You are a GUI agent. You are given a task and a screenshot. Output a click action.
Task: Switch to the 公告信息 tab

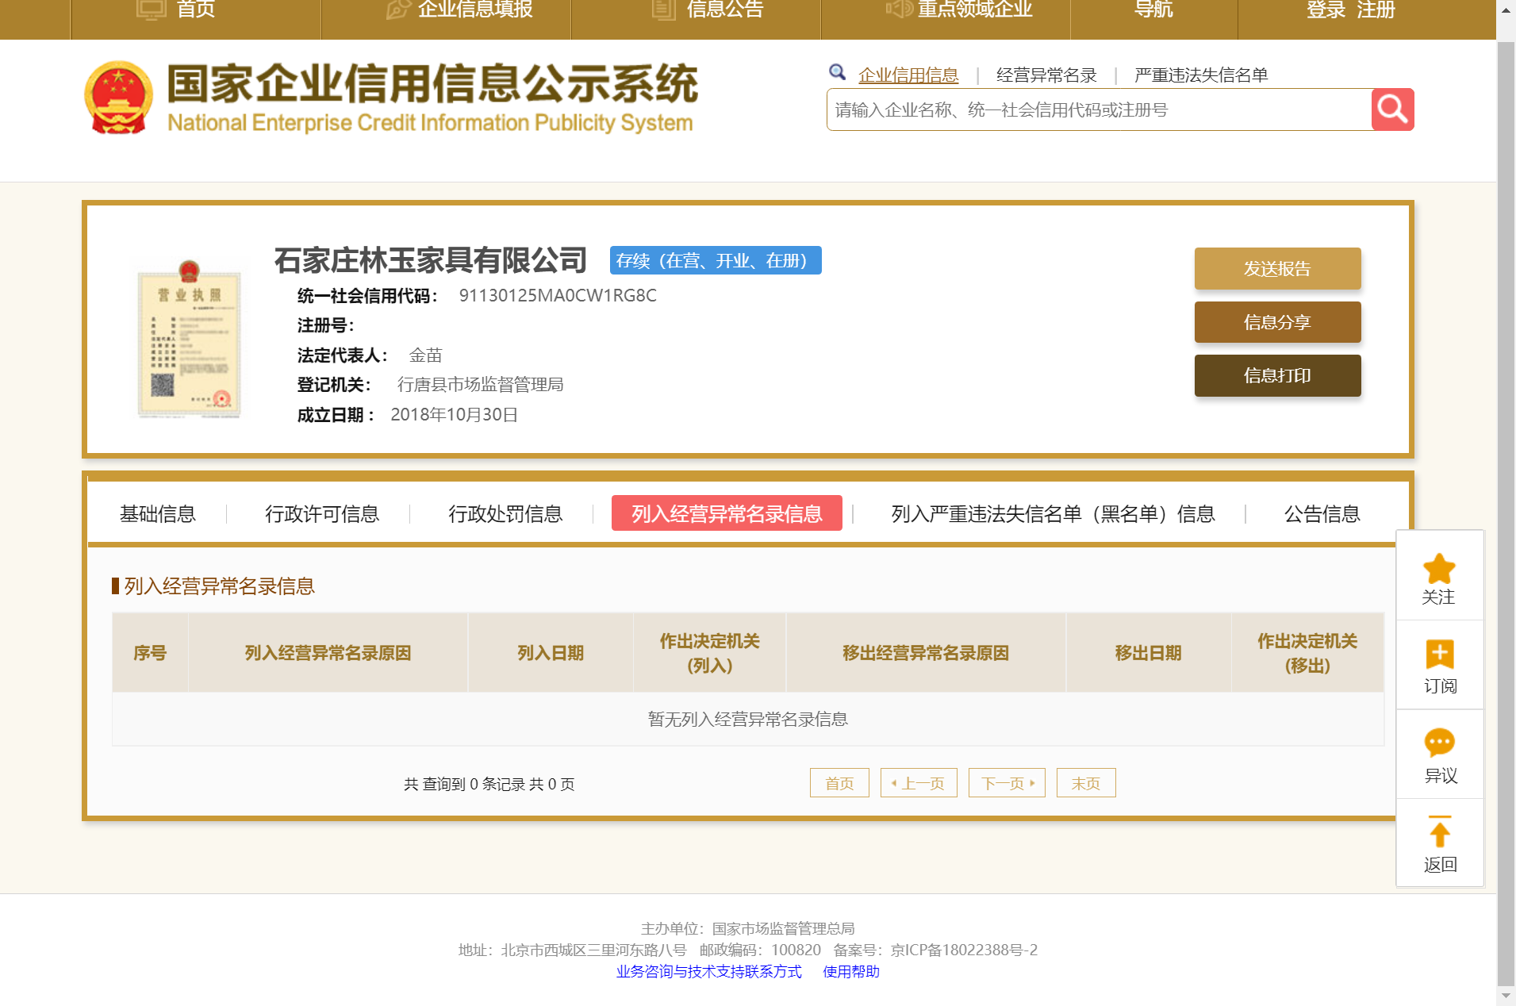pos(1322,514)
